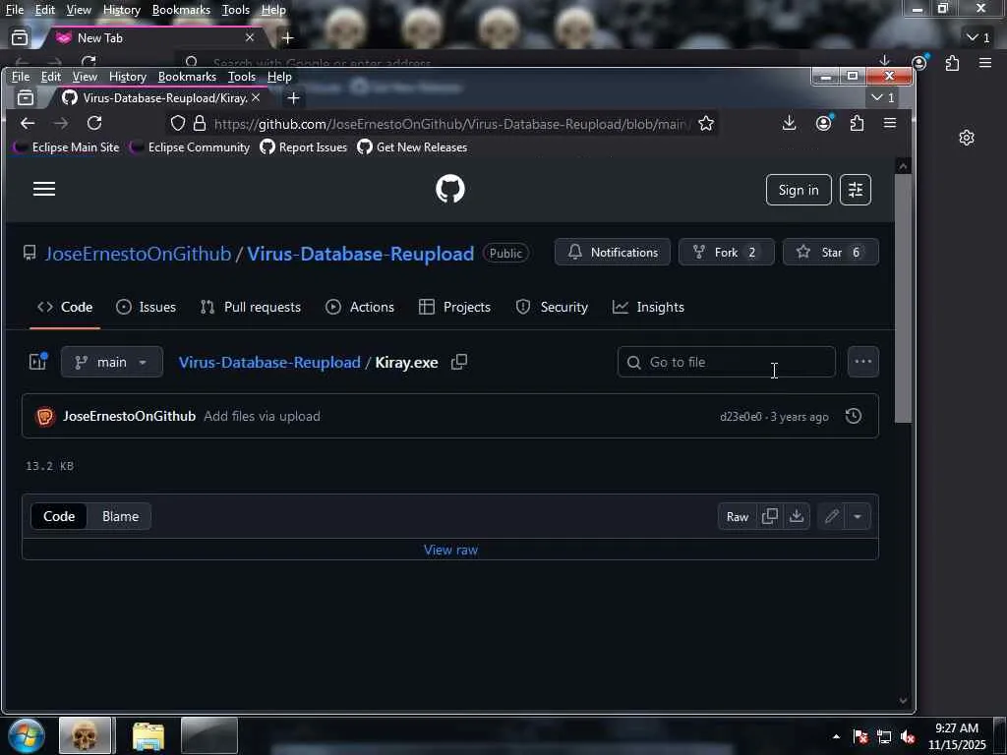The width and height of the screenshot is (1007, 755).
Task: Open extensions puzzle icon in front window
Action: [x=857, y=123]
